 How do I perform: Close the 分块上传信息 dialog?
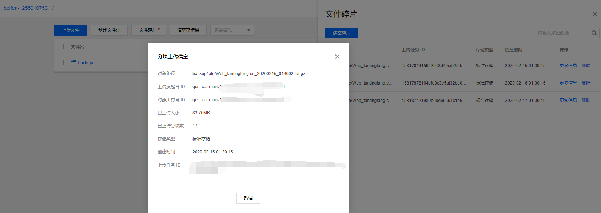337,57
